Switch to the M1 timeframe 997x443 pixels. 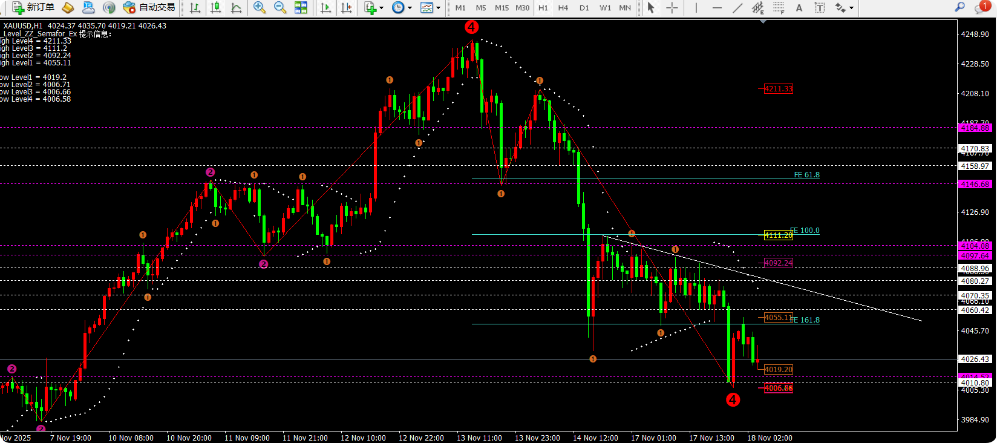[x=460, y=8]
